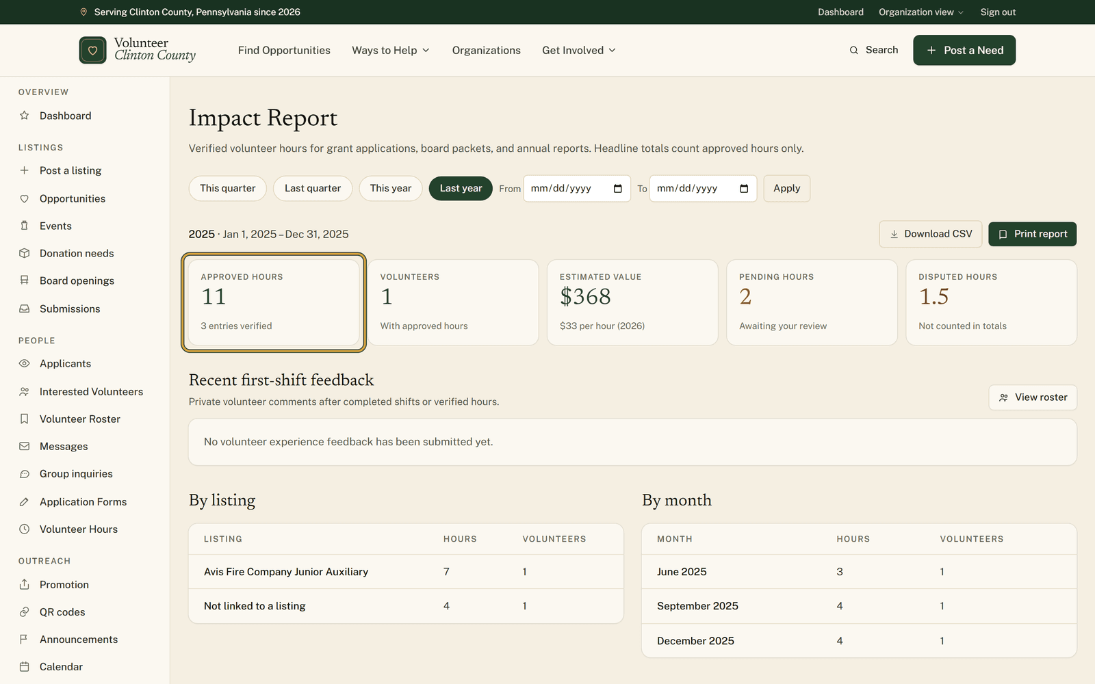Click the magnifier icon next to Search
This screenshot has width=1095, height=684.
[x=854, y=50]
